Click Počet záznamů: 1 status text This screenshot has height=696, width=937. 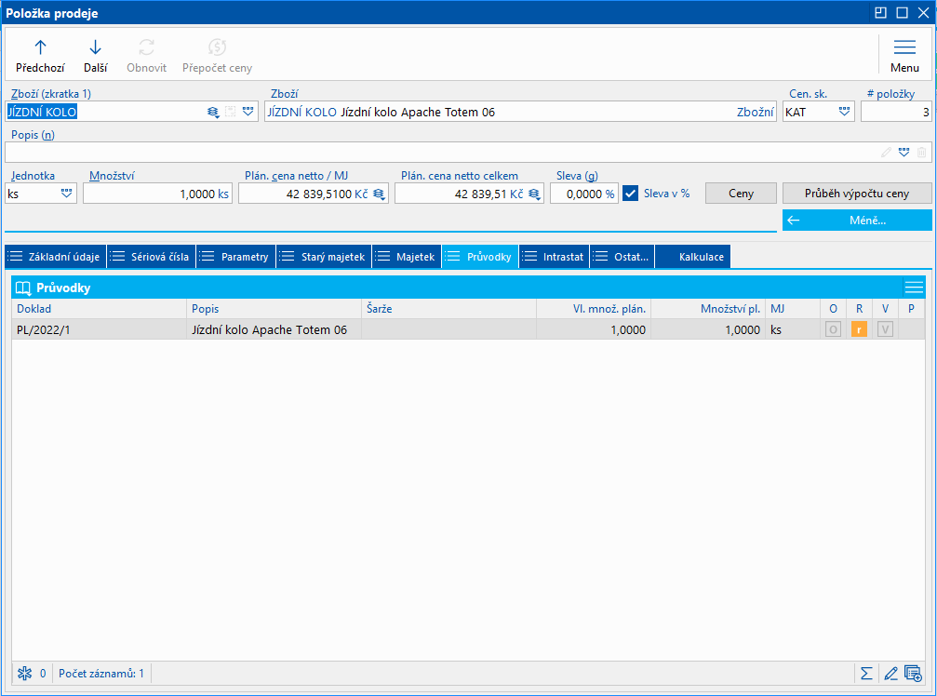[101, 674]
